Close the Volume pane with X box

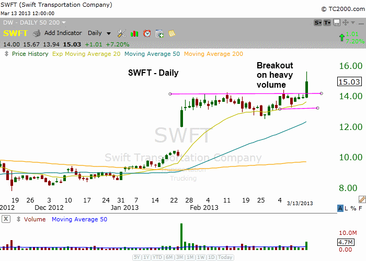6,219
